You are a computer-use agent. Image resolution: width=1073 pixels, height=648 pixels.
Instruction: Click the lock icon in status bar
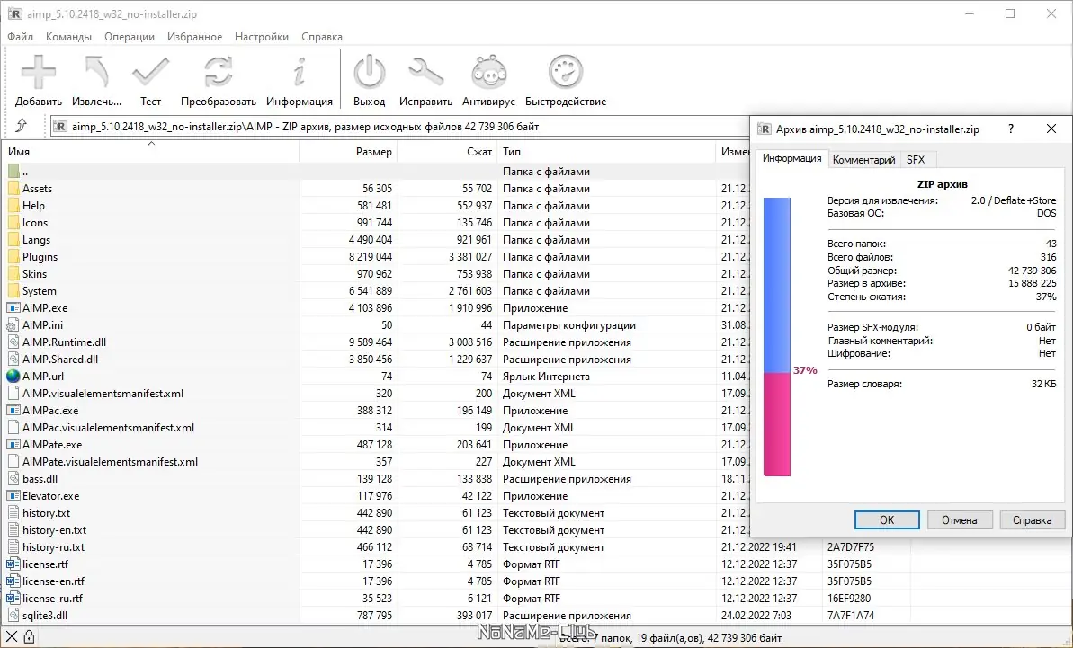tap(29, 638)
